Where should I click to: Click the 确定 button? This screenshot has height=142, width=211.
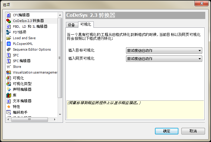point(167,131)
